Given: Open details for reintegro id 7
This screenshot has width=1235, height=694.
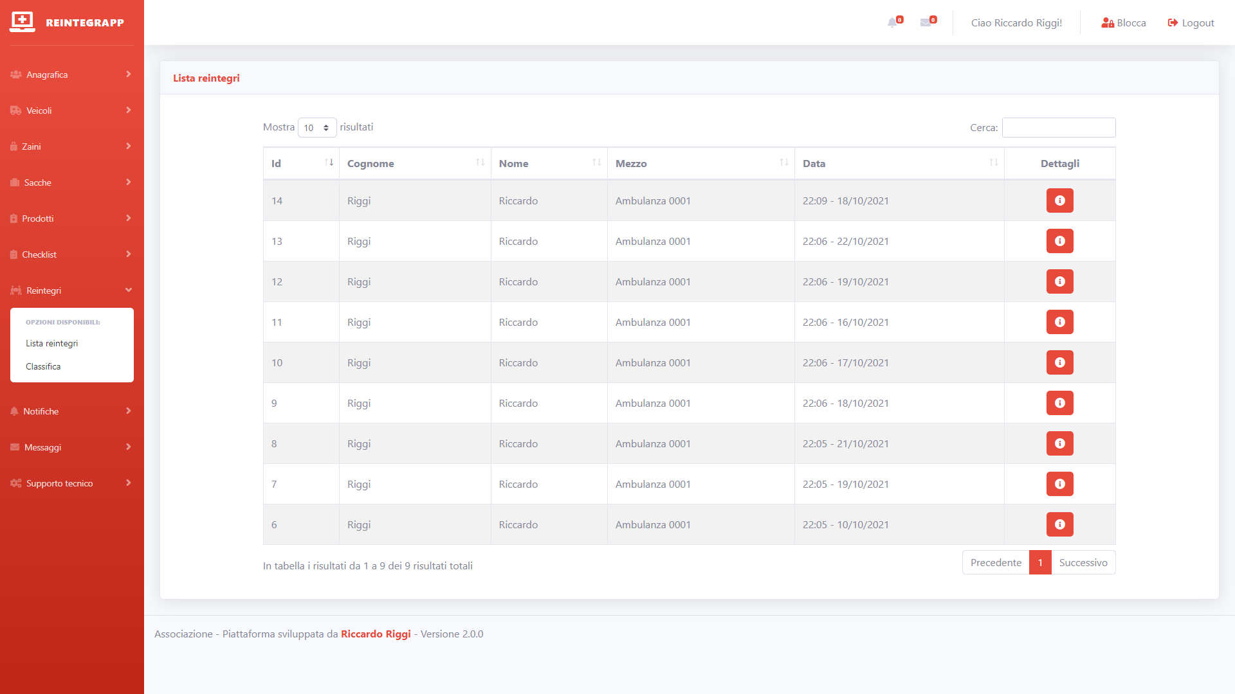Looking at the screenshot, I should pyautogui.click(x=1060, y=484).
